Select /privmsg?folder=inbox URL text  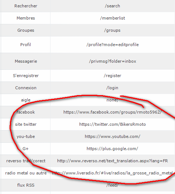[112, 61]
